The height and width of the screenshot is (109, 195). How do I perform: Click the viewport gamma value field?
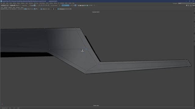[56, 9]
